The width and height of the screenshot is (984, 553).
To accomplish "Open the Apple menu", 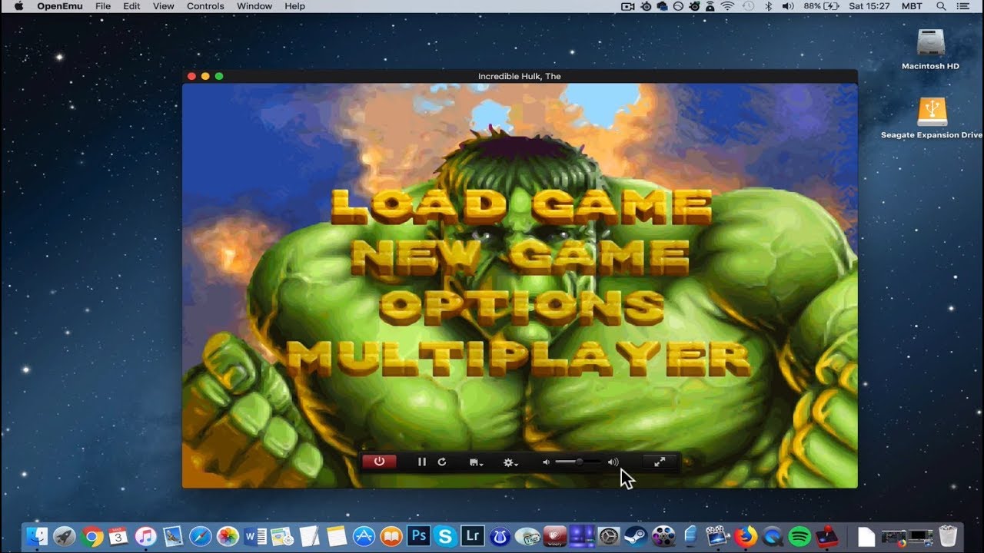I will (x=18, y=6).
